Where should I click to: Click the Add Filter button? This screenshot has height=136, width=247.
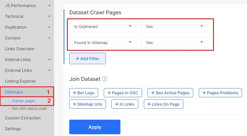click(x=87, y=58)
